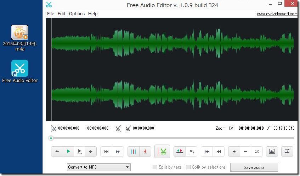Click the delete selection x button
This screenshot has height=176, width=300.
pos(191,152)
